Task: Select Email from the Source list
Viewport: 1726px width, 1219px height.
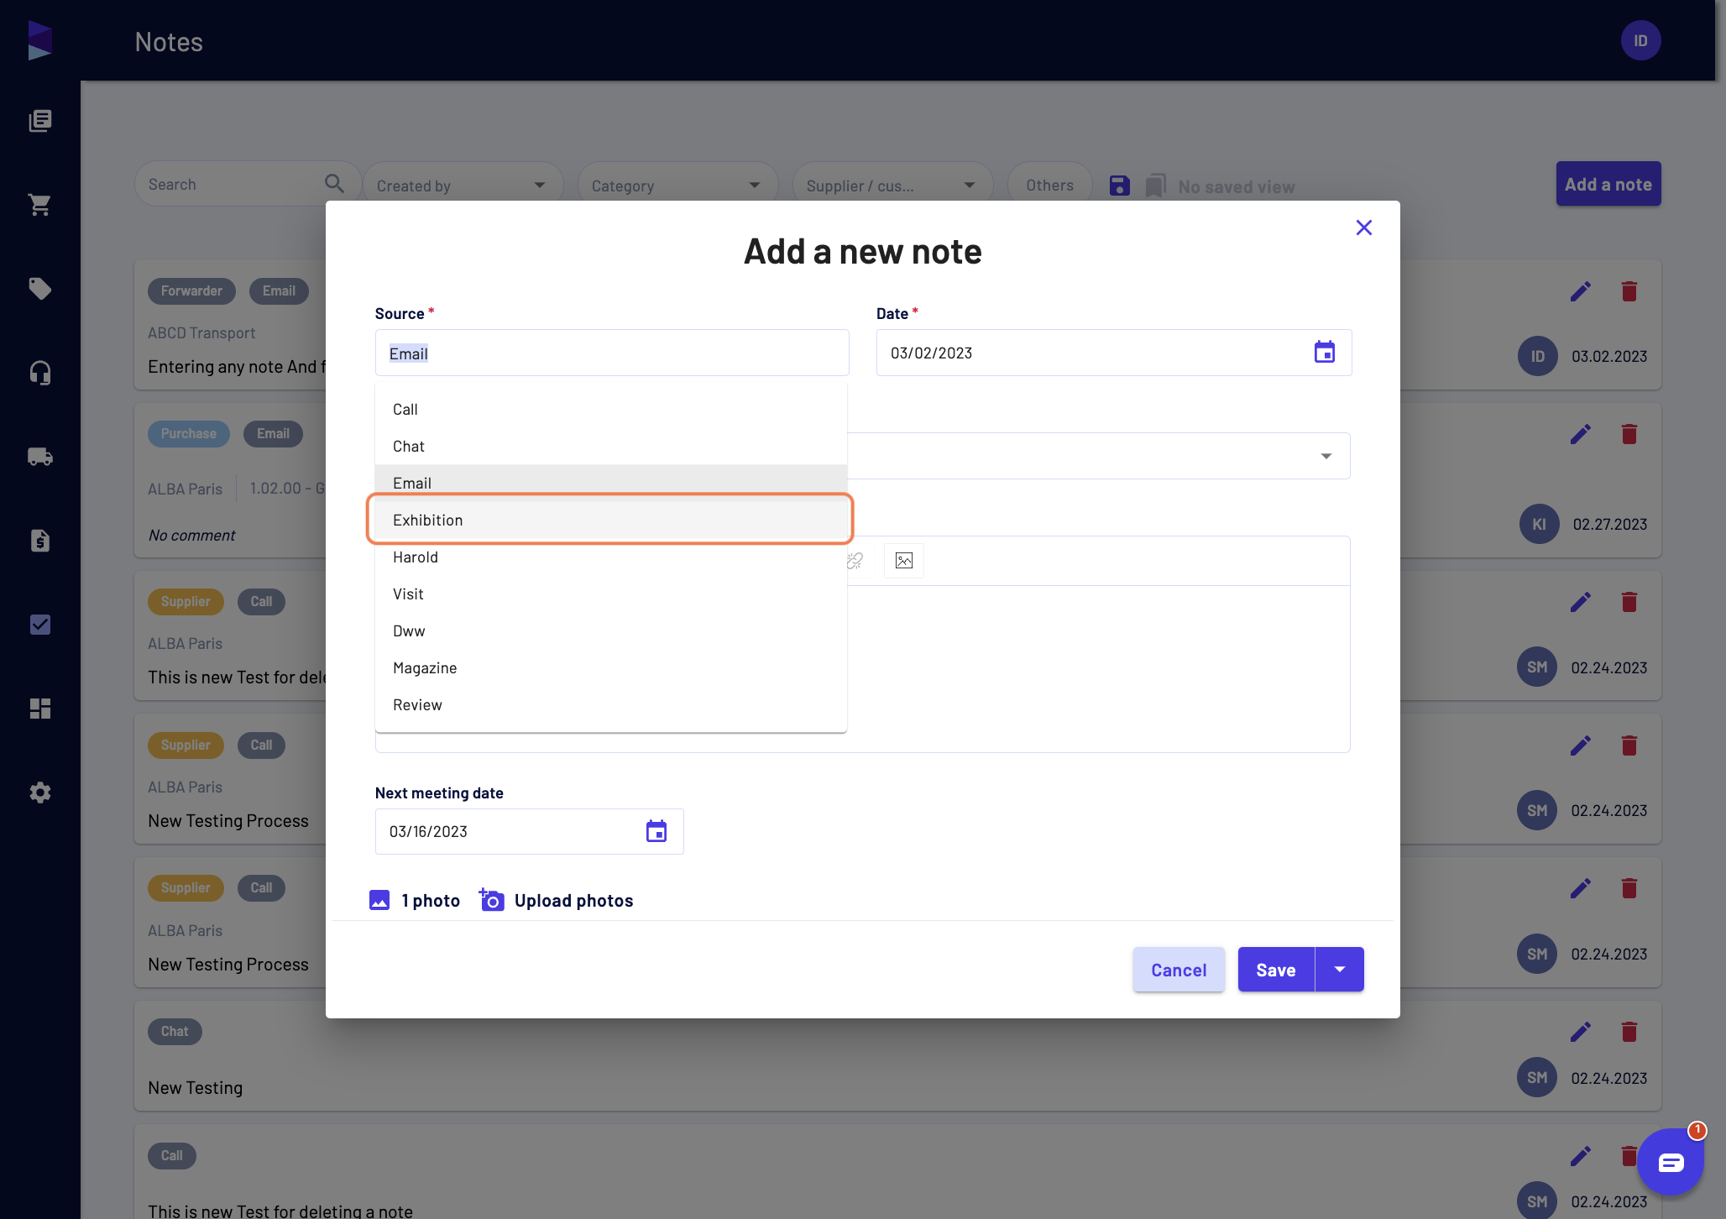Action: (x=610, y=483)
